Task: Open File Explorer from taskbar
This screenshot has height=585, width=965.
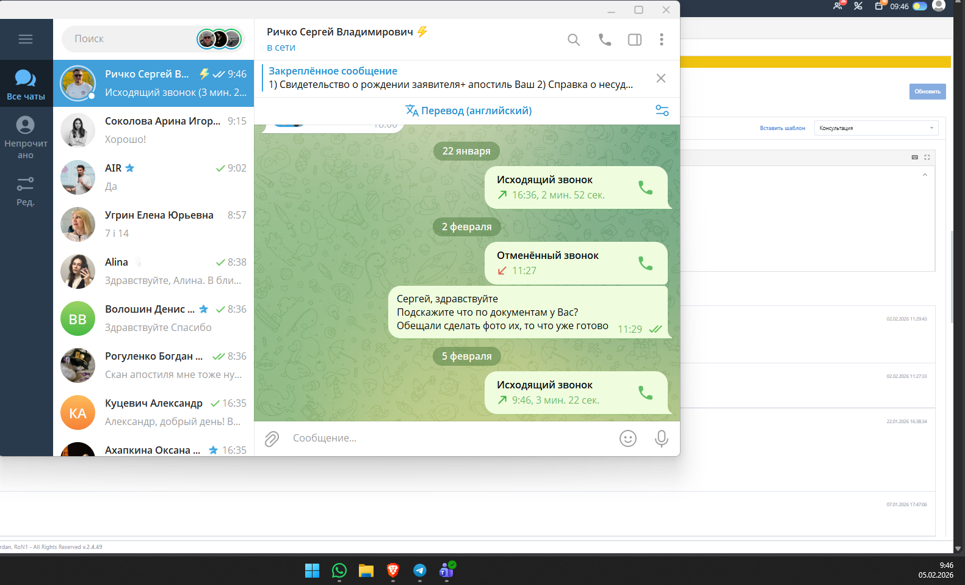Action: pos(366,570)
